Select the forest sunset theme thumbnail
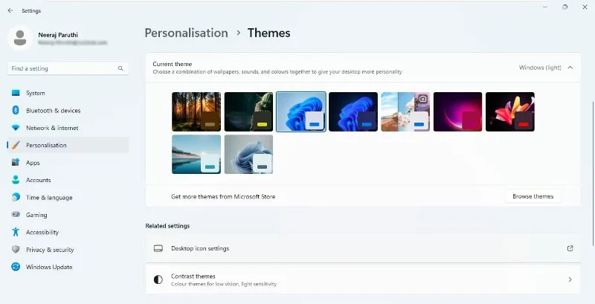 click(x=196, y=111)
